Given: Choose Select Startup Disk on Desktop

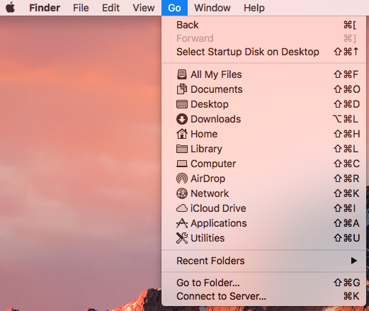Looking at the screenshot, I should click(264, 52).
